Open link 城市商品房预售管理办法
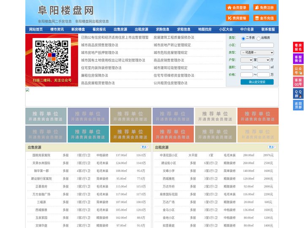 [100, 45]
